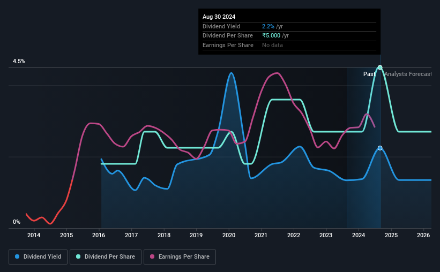Click the blue dot in Dividend Yield legend
Screen dimensions: 440x272
pyautogui.click(x=17, y=256)
